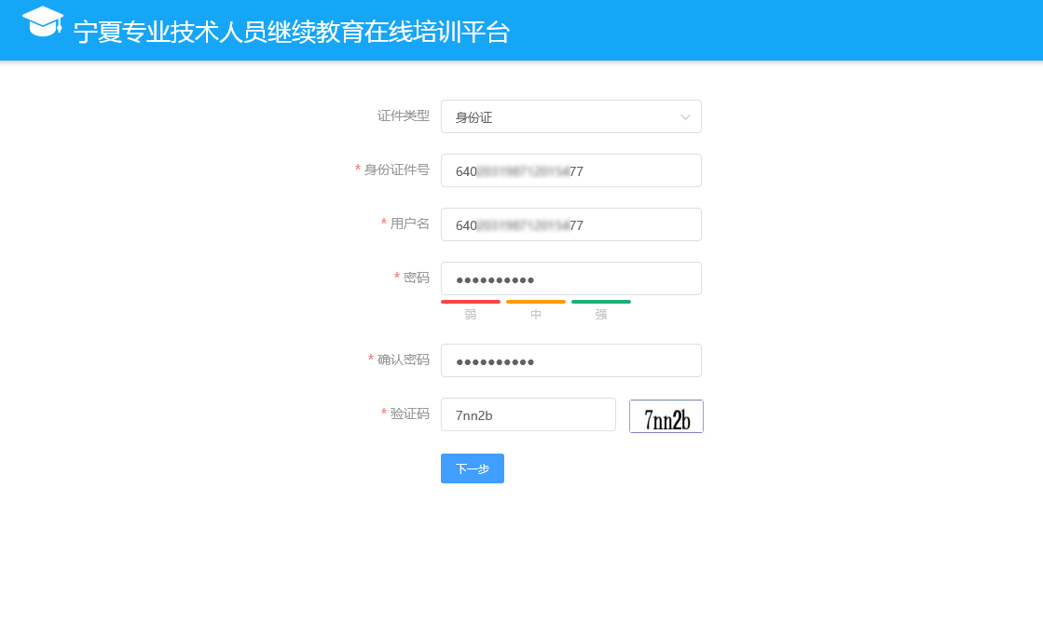Click the green strong strength bar

pyautogui.click(x=600, y=302)
